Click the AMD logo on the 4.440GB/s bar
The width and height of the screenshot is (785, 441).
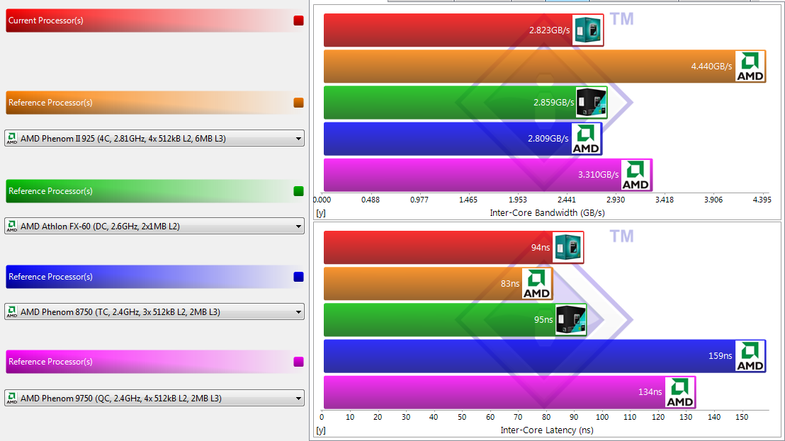click(x=750, y=67)
